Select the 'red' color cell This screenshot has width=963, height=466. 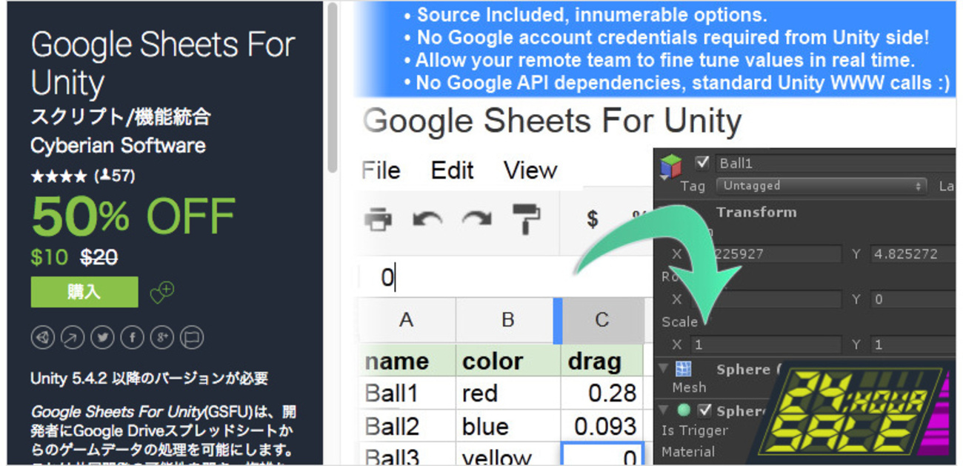click(x=507, y=393)
